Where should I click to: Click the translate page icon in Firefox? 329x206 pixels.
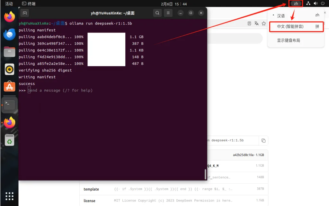(x=256, y=23)
